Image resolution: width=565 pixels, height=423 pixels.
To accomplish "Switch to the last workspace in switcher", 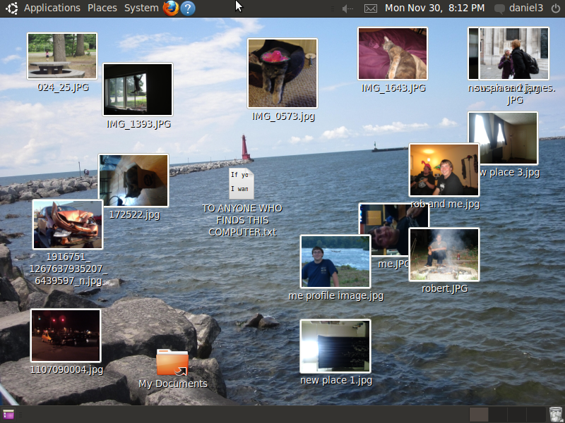I will tap(535, 415).
